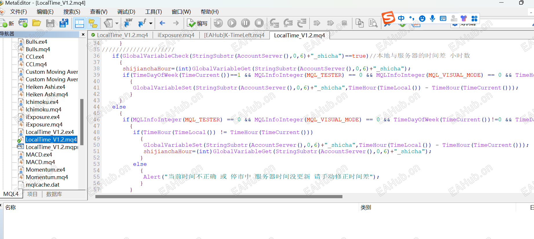Switch to the 数据库 navigator tab
Viewport: 534px width, 239px height.
[54, 194]
